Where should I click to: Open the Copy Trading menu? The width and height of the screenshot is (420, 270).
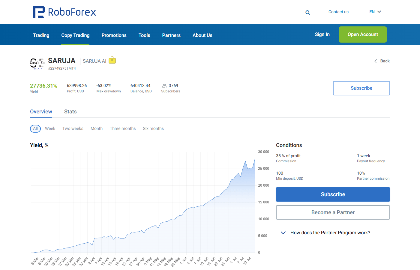click(75, 35)
